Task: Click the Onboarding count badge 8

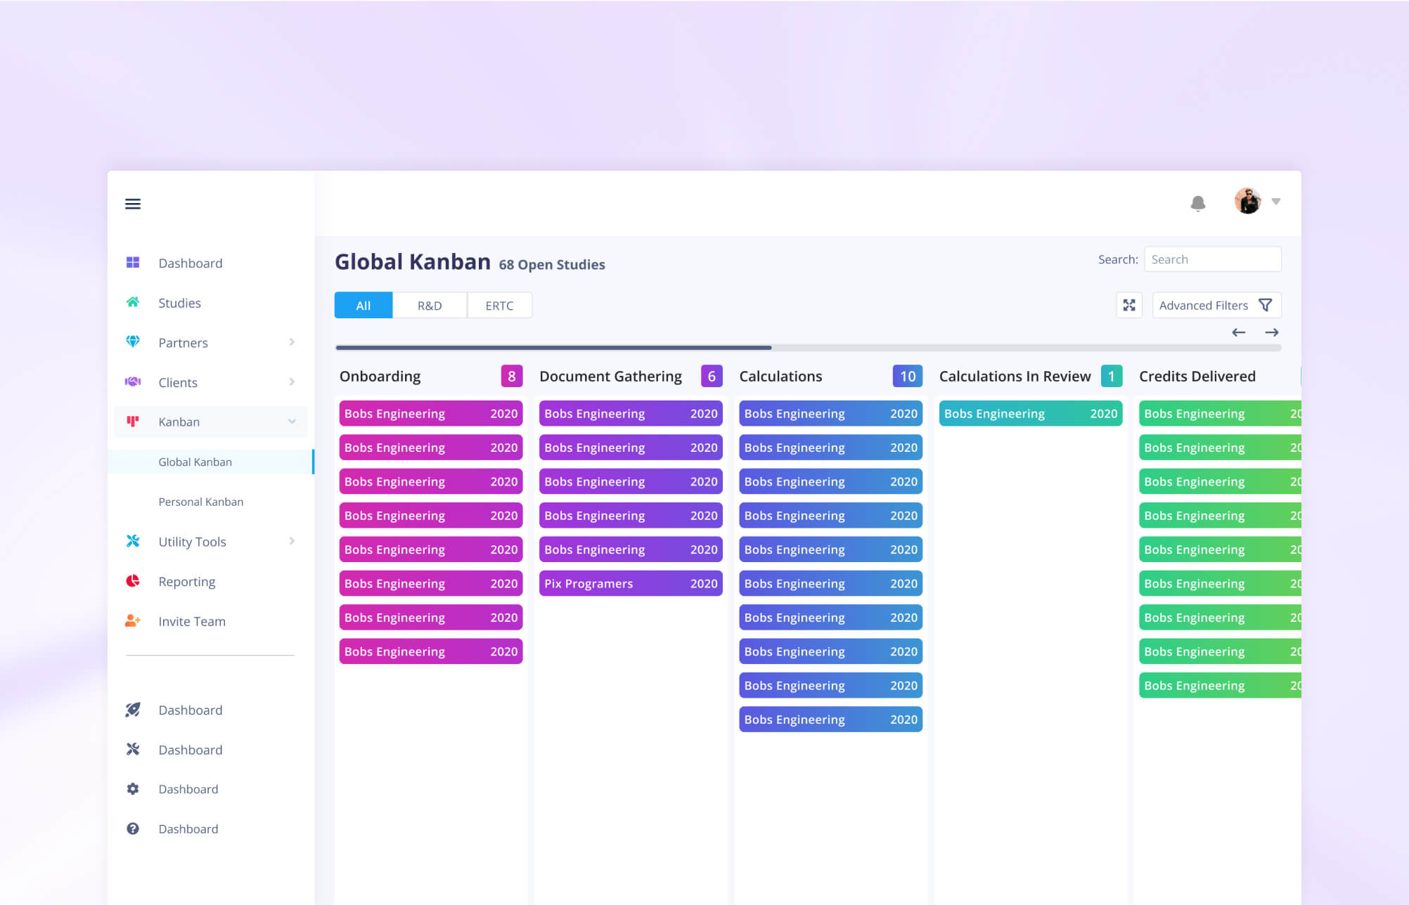Action: (x=512, y=376)
